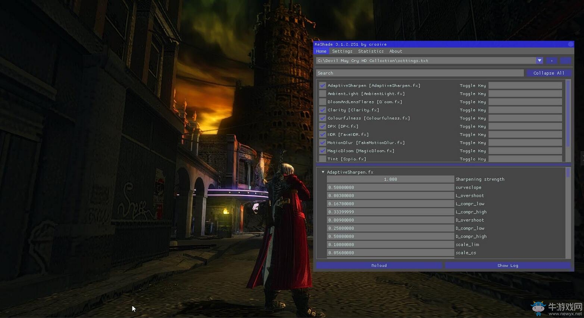The image size is (584, 318).
Task: Select the Clarity [Clarity.fx] label
Action: click(x=353, y=110)
